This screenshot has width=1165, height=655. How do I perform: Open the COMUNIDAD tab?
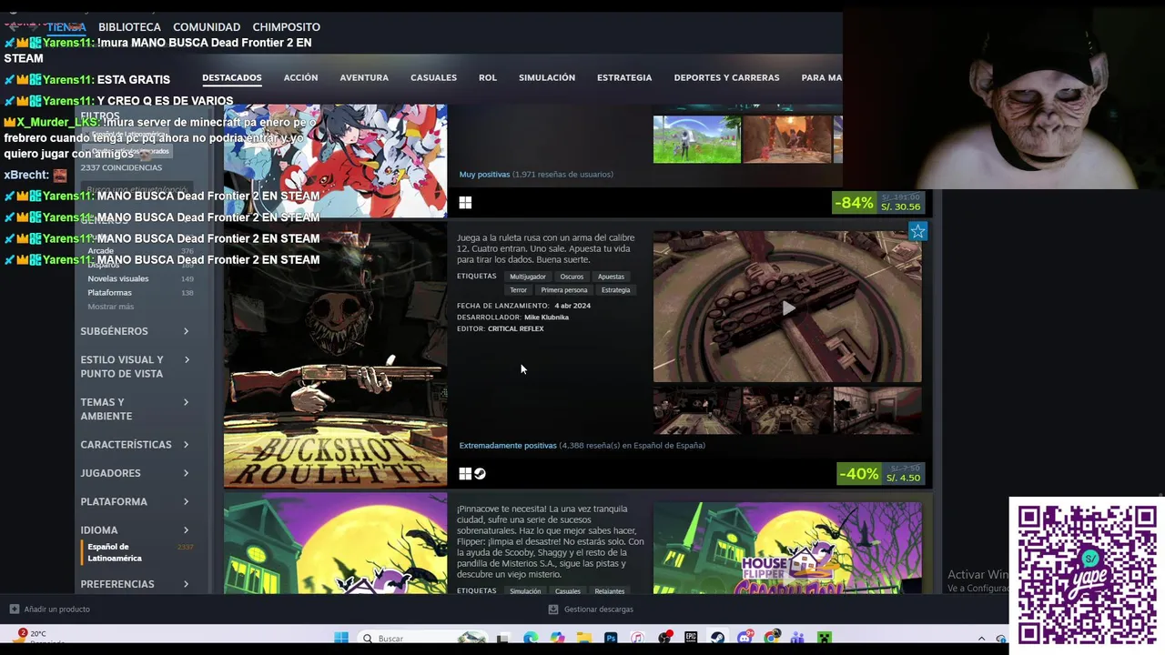pyautogui.click(x=207, y=27)
